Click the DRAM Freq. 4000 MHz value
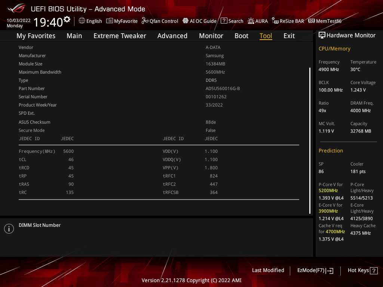383x287 pixels. tap(360, 111)
